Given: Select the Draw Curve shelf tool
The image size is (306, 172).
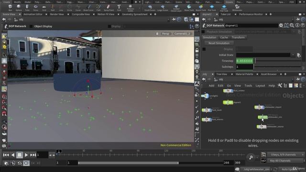Looking at the screenshot, I should tap(88, 8).
